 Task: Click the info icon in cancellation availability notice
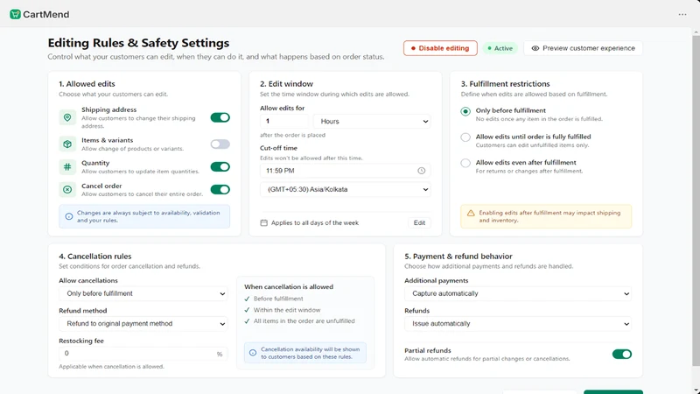(253, 353)
